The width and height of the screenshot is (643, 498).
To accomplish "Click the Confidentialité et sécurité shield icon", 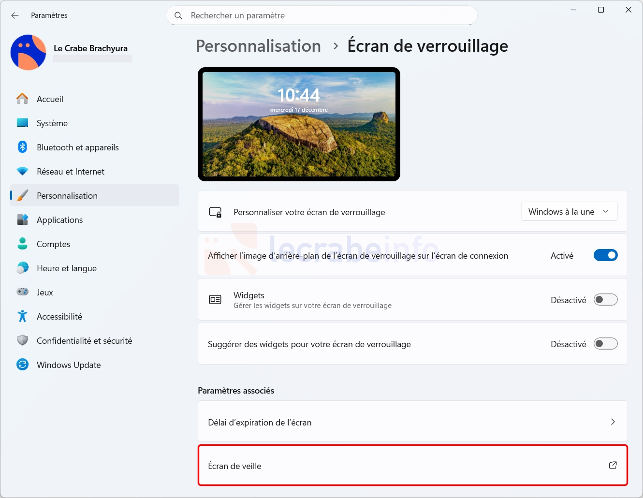I will click(x=22, y=340).
